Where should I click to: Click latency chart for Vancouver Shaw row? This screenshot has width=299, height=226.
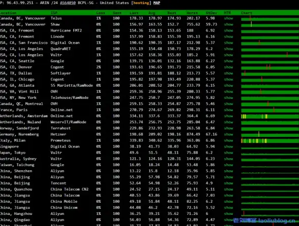tap(270, 25)
